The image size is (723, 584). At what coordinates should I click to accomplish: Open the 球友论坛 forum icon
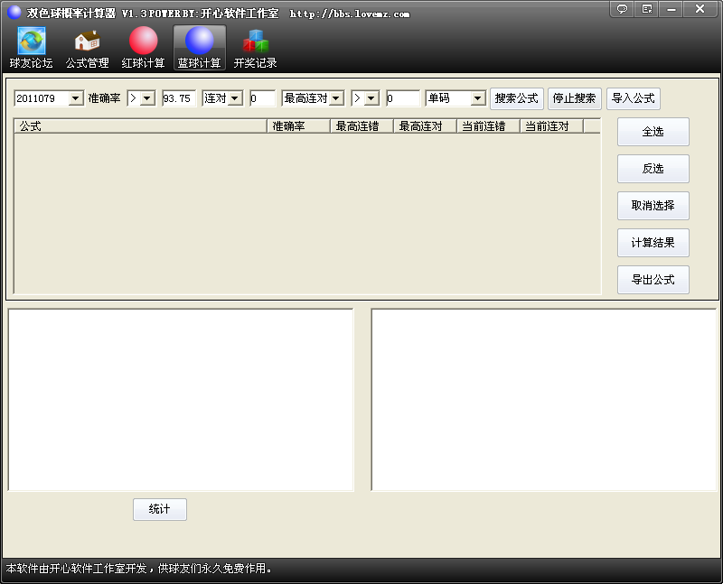pyautogui.click(x=32, y=48)
